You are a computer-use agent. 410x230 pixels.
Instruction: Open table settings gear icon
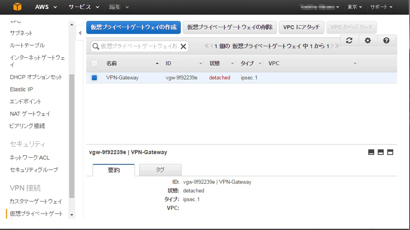[368, 41]
